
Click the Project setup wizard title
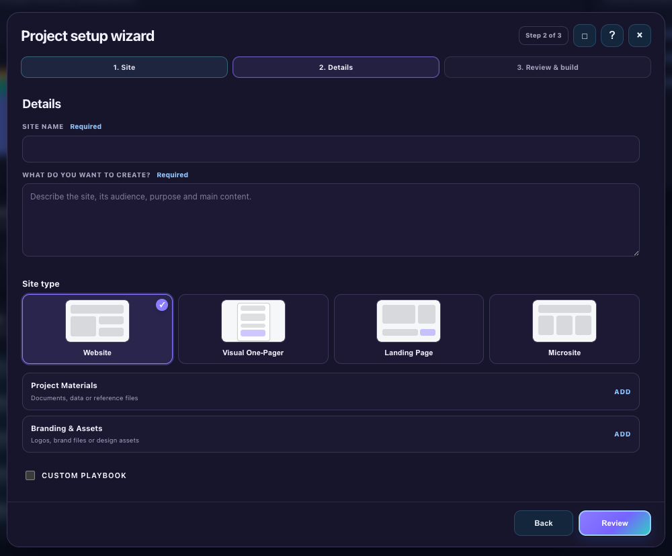coord(87,36)
